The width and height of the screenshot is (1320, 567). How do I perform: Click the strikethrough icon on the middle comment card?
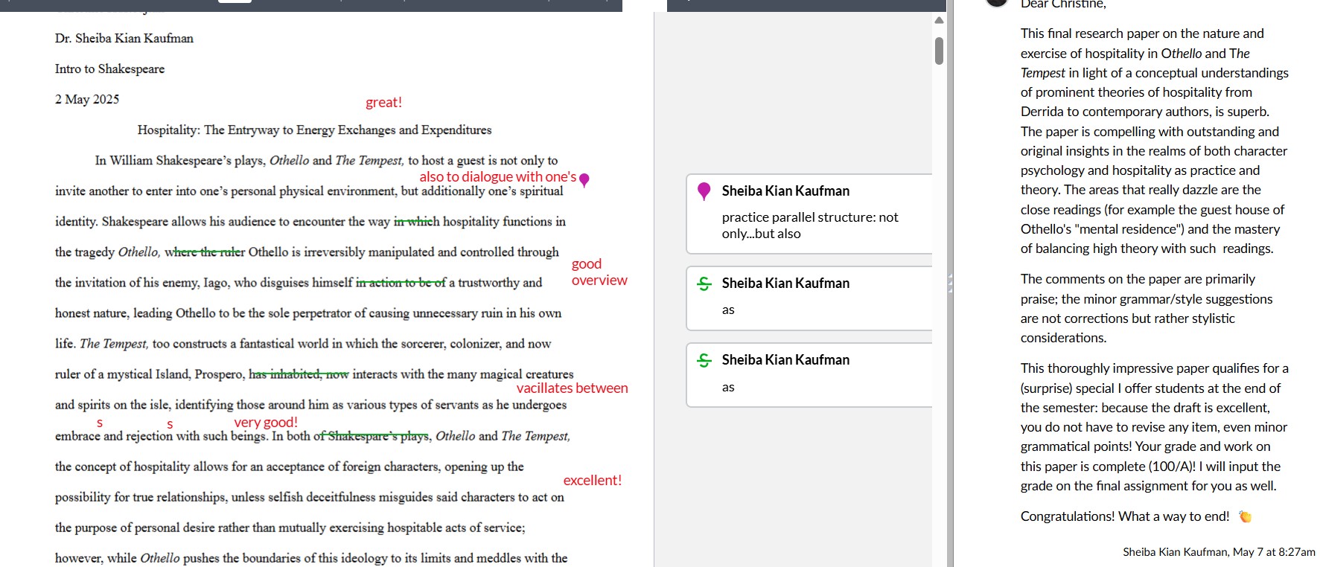[704, 283]
